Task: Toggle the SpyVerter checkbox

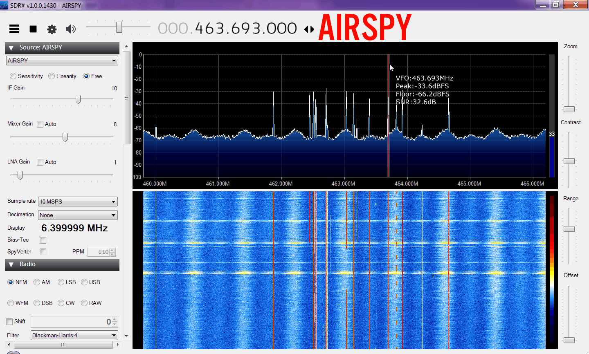Action: [43, 252]
